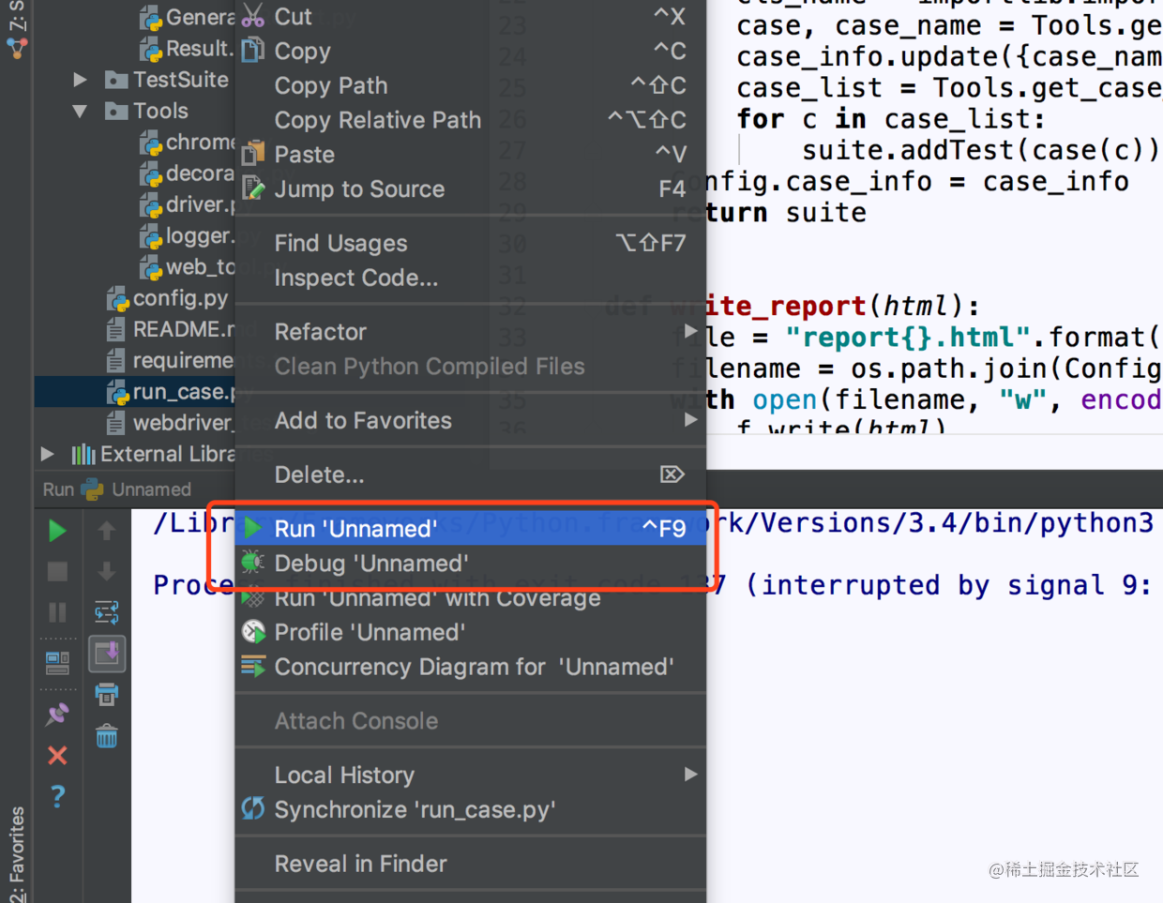Click the Up the stack trace arrow
Viewport: 1163px width, 903px height.
point(107,530)
